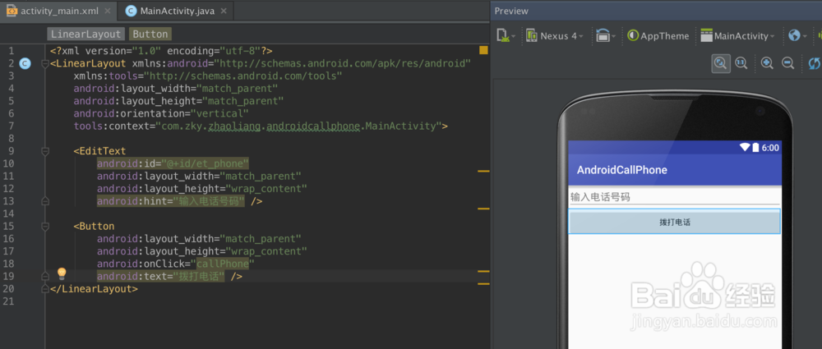Screen dimensions: 822x349
Task: Collapse the Button fold marker on line 15
Action: pyautogui.click(x=45, y=227)
